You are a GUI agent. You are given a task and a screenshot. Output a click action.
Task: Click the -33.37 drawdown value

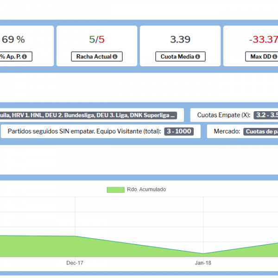(x=264, y=39)
